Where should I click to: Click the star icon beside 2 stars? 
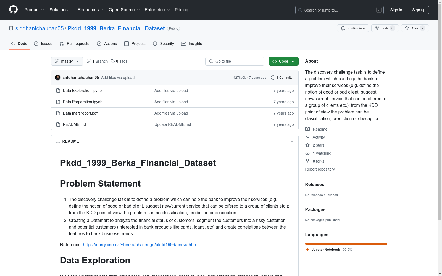(x=307, y=145)
